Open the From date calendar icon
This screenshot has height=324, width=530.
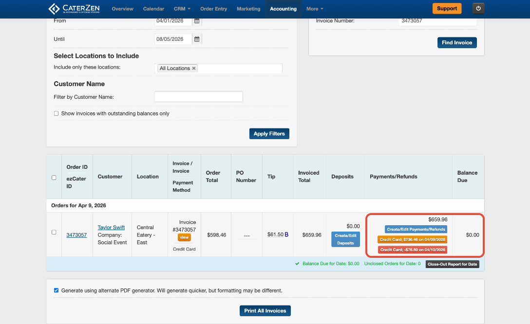click(x=197, y=21)
